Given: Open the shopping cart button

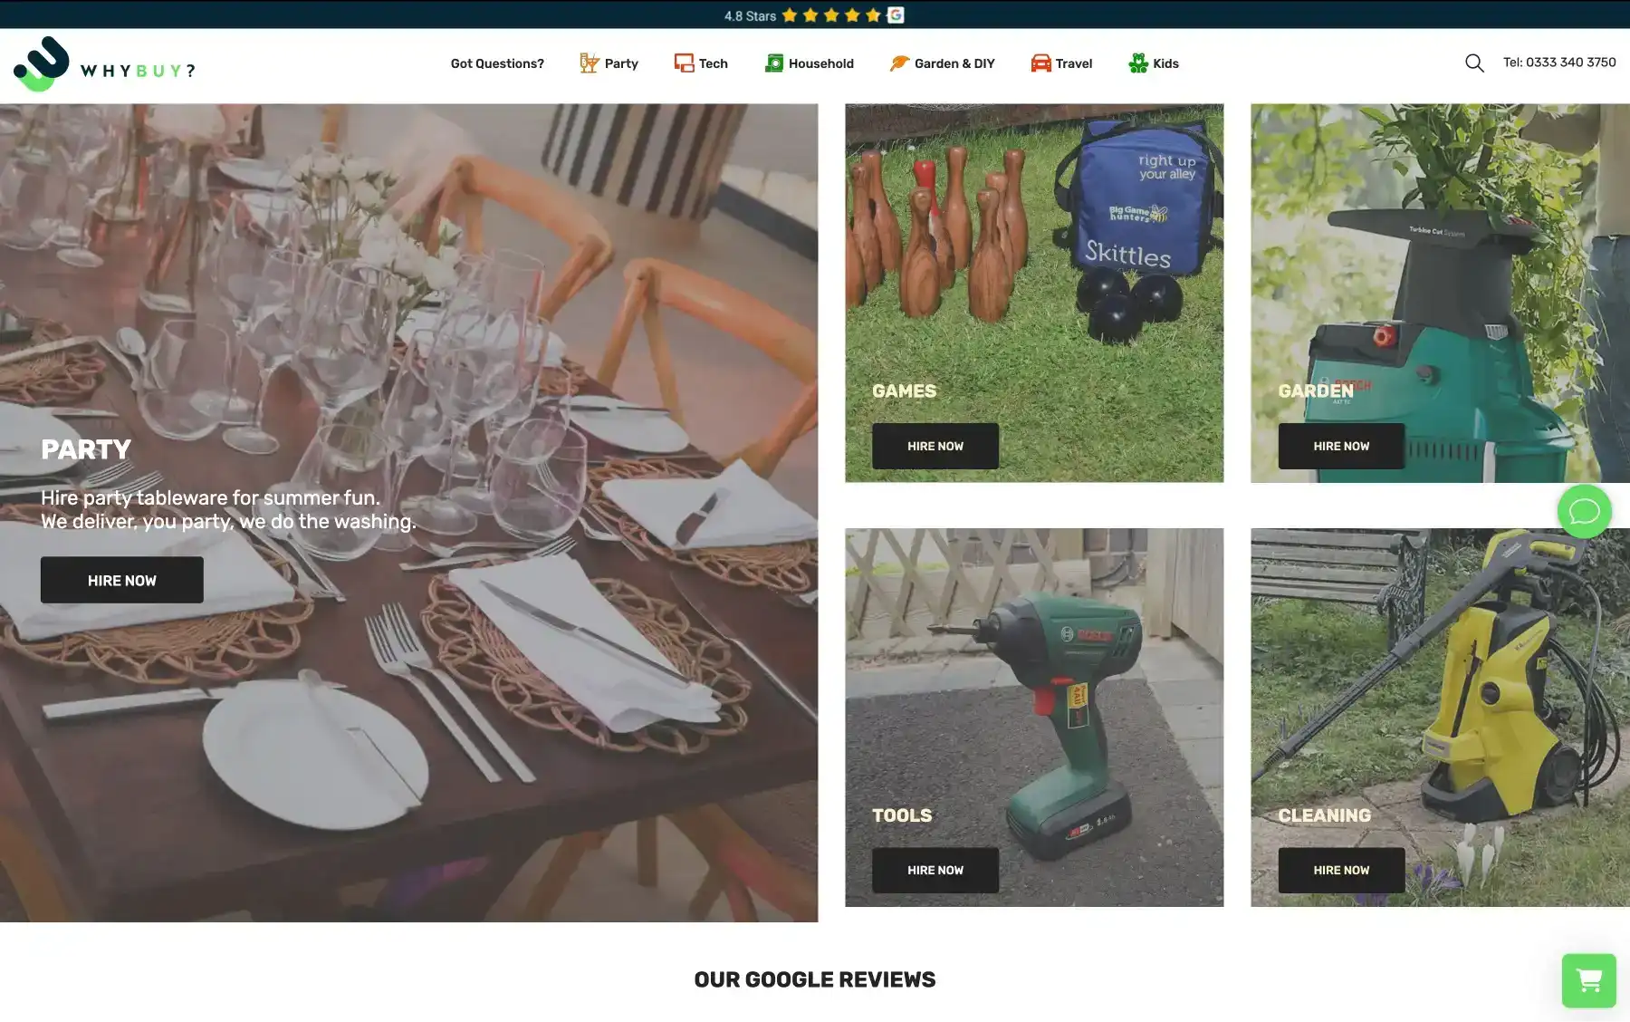Looking at the screenshot, I should tap(1588, 980).
